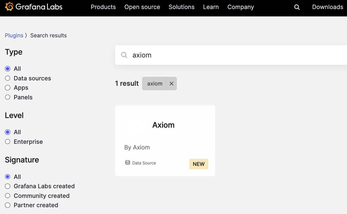Viewport: 347px width, 214px height.
Task: Click the By Axiom author text
Action: (137, 147)
